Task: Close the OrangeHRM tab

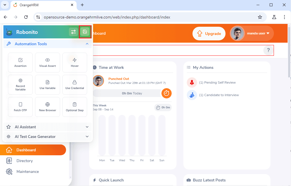Action: (x=72, y=5)
